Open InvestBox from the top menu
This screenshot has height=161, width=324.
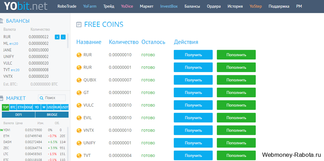[x=169, y=6]
